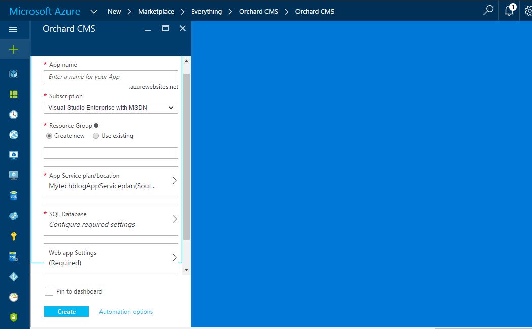Go to Marketplace in the breadcrumb
Screen dimensions: 532x329
156,12
